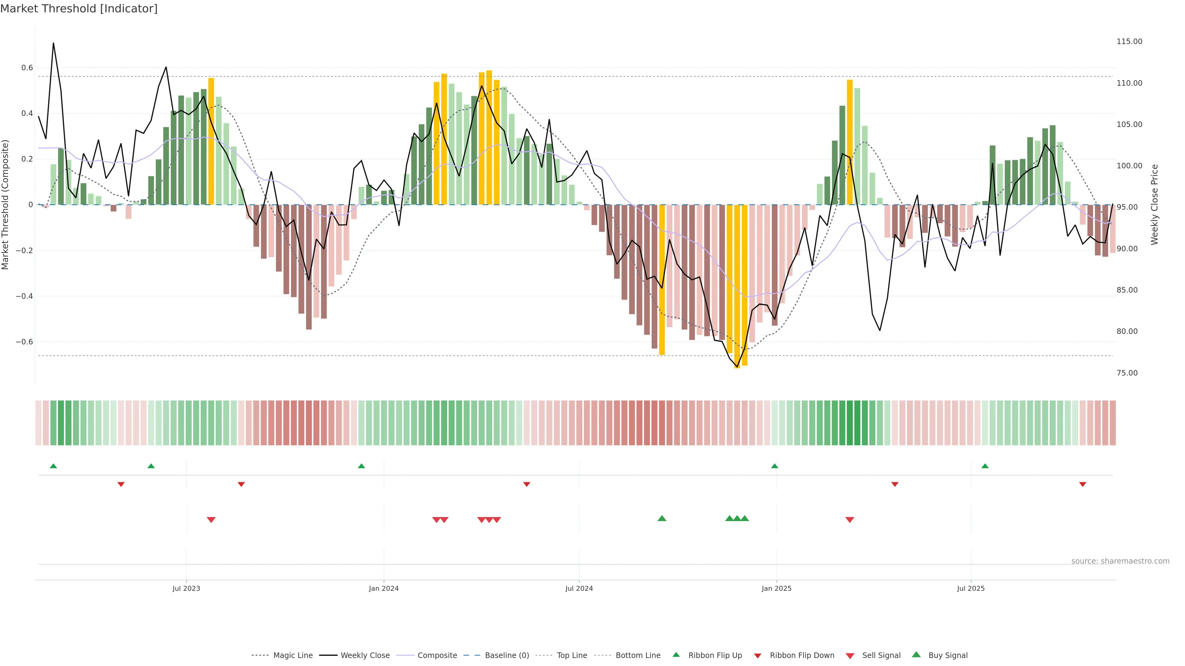
Task: Click the Jan 2024 x-axis label
Action: coord(384,588)
